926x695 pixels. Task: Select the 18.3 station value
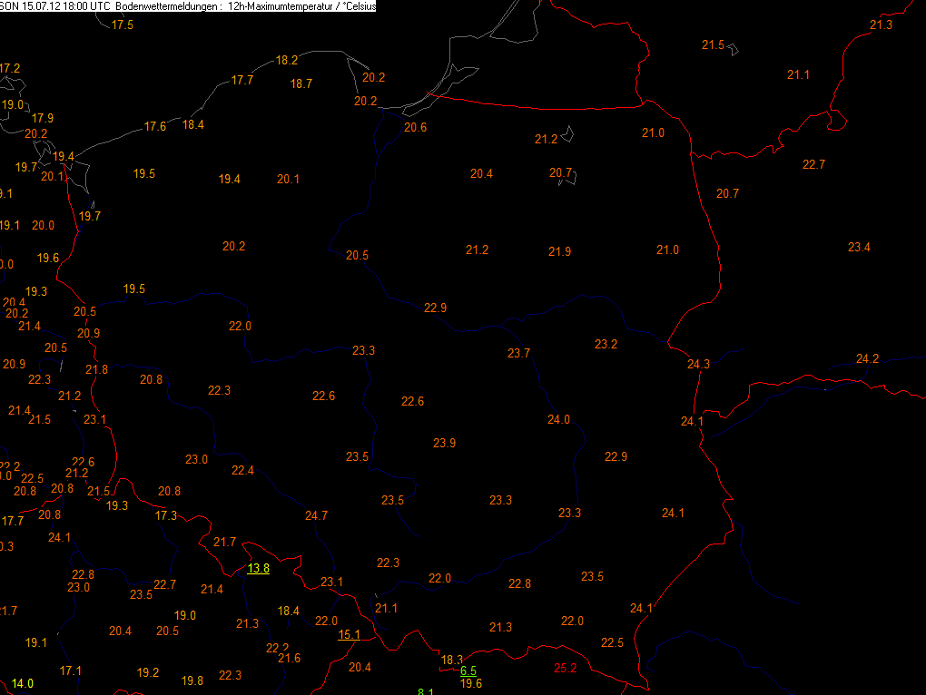tap(451, 660)
